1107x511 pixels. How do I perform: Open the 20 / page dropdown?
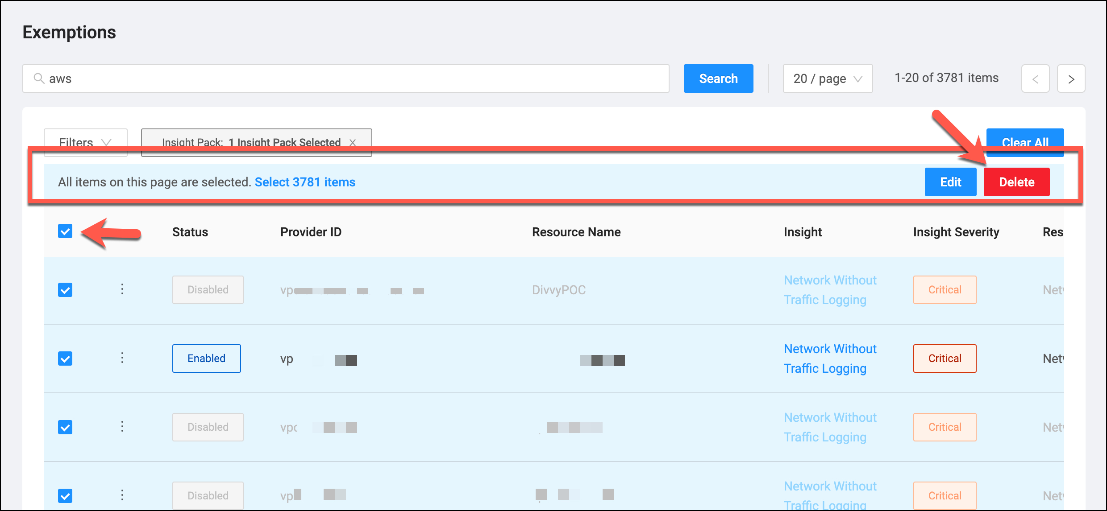pos(828,78)
